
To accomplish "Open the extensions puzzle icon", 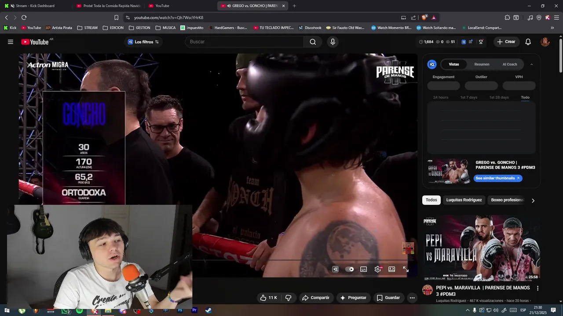I will point(507,18).
